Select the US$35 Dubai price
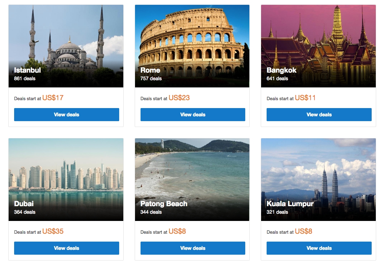 tap(53, 231)
